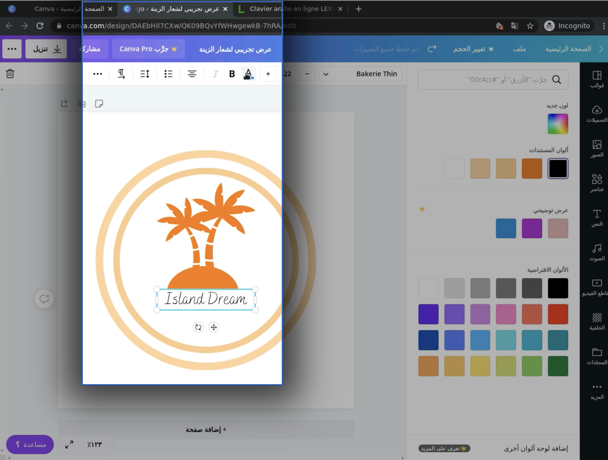Select the purple brand kit swatch
This screenshot has width=608, height=460.
click(x=532, y=228)
